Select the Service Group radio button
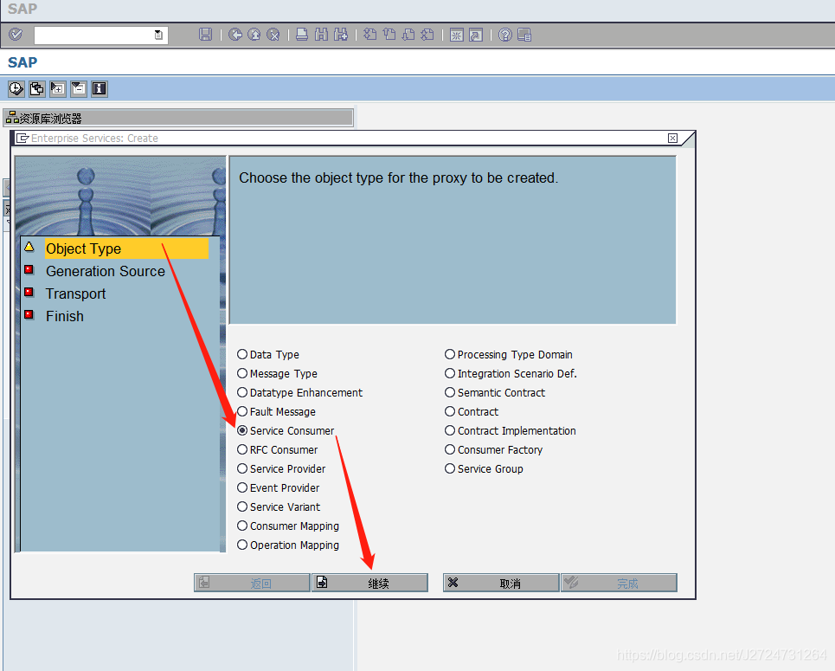 (x=450, y=469)
